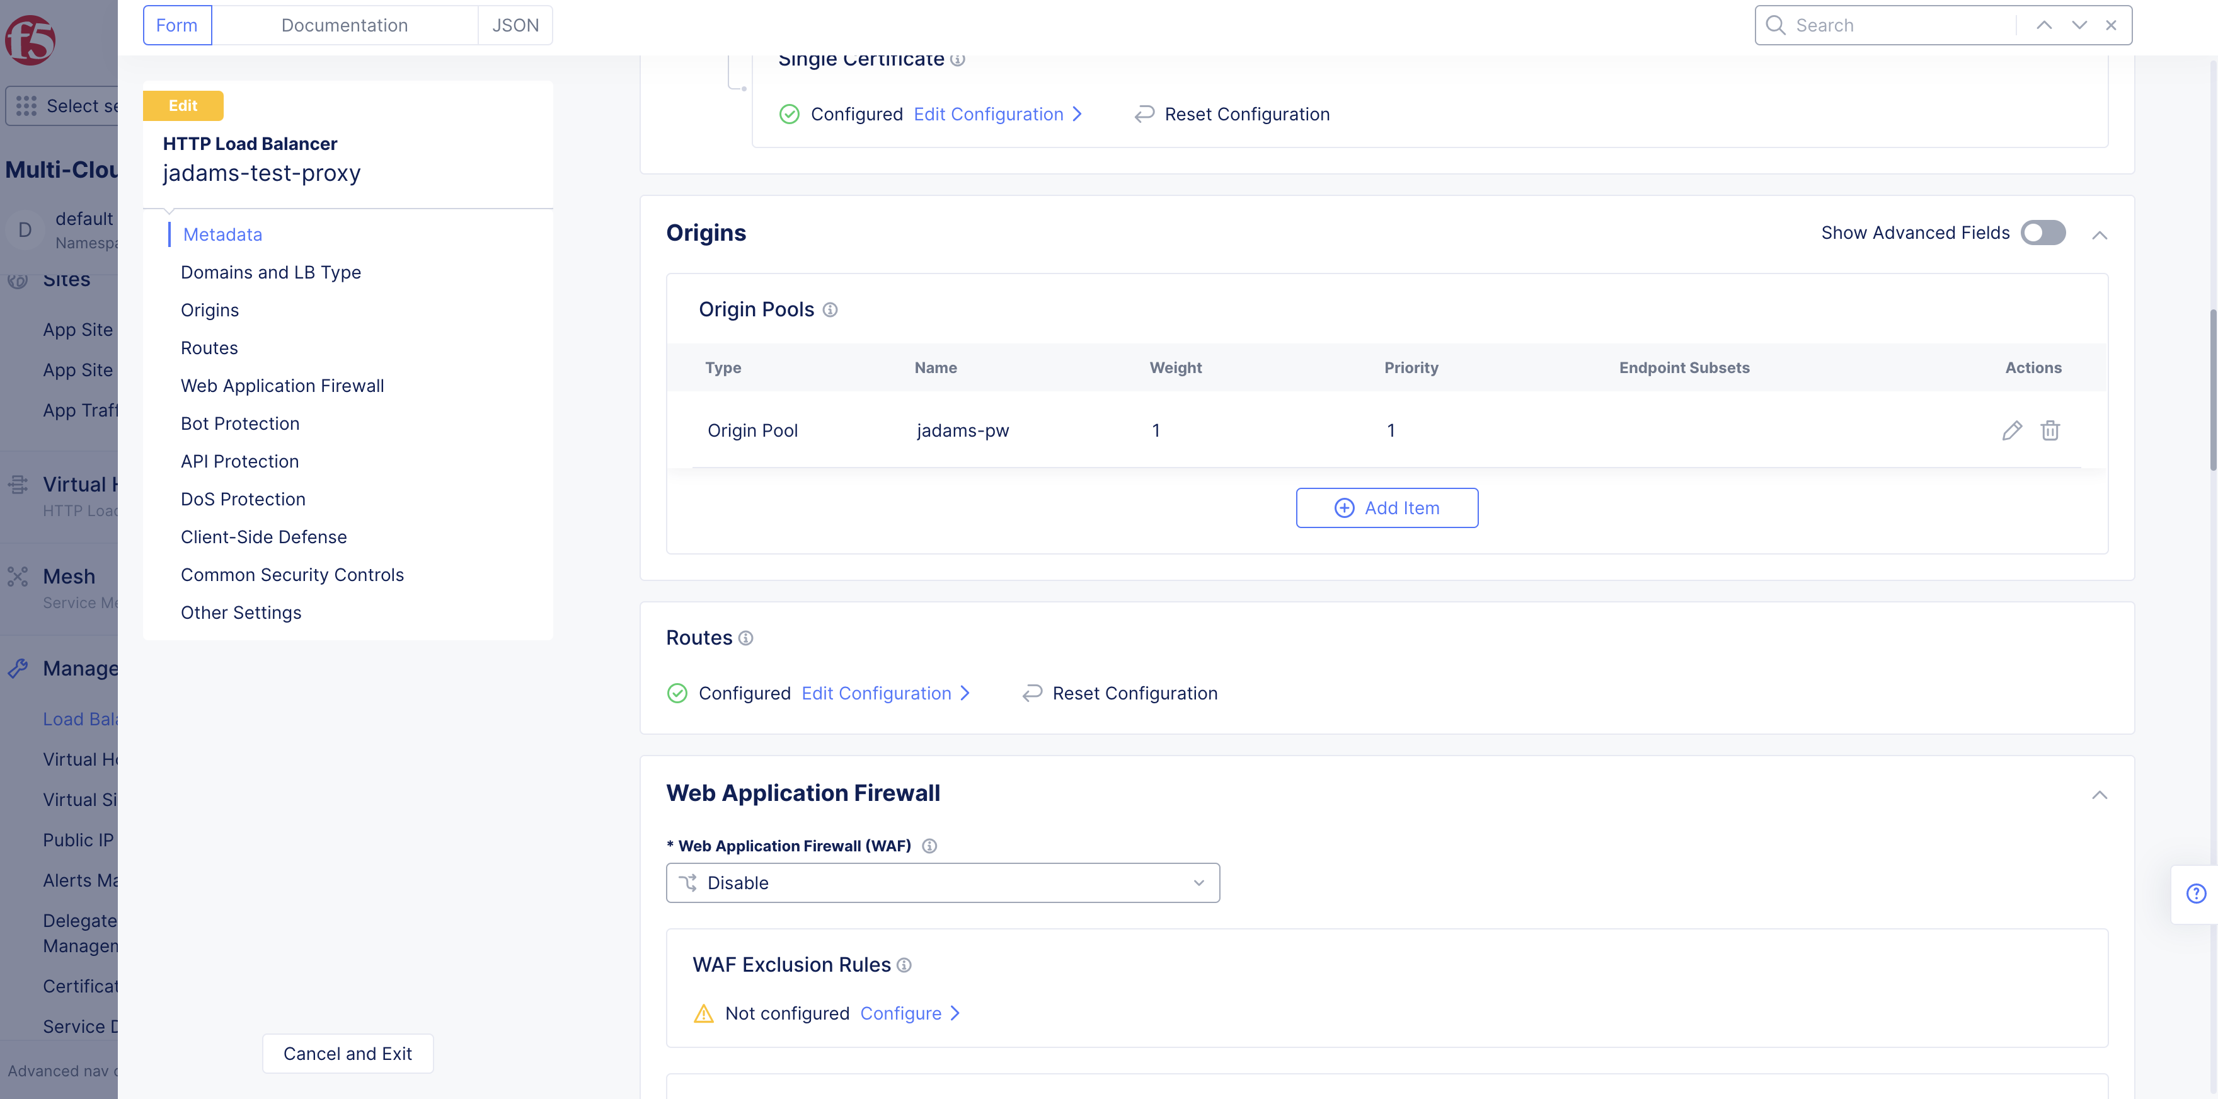Switch to the JSON tab
The image size is (2218, 1099).
[515, 25]
